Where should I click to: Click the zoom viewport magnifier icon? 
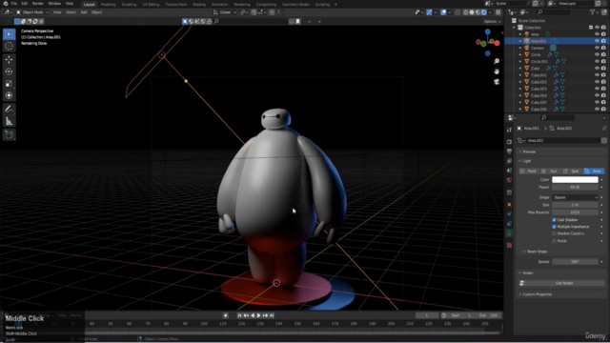(x=497, y=61)
